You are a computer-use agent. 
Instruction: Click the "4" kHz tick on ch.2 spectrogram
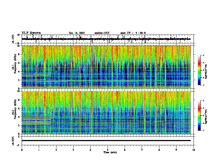click(x=19, y=117)
